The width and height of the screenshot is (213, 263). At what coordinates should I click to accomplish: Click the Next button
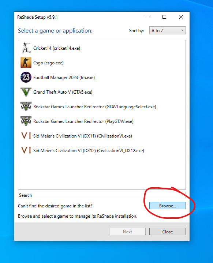point(127,232)
